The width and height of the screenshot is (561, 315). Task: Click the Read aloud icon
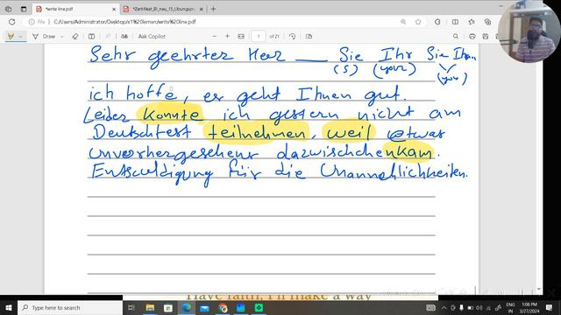124,37
